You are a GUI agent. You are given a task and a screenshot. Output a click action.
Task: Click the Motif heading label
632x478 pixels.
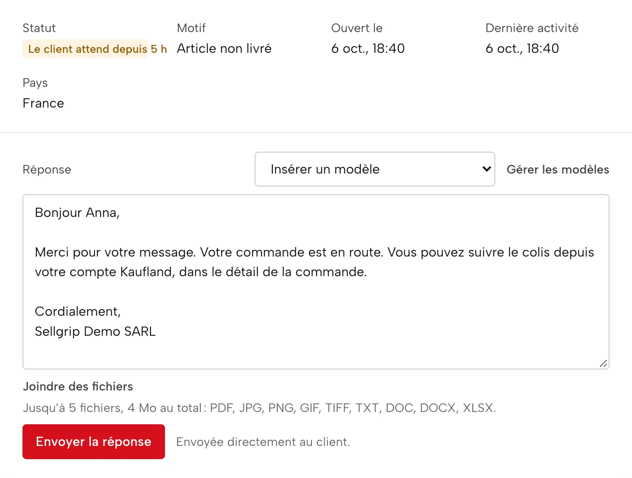191,28
